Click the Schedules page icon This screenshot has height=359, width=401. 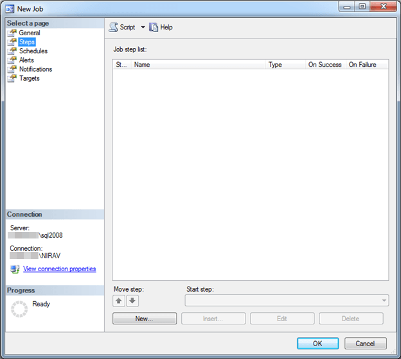(x=12, y=51)
